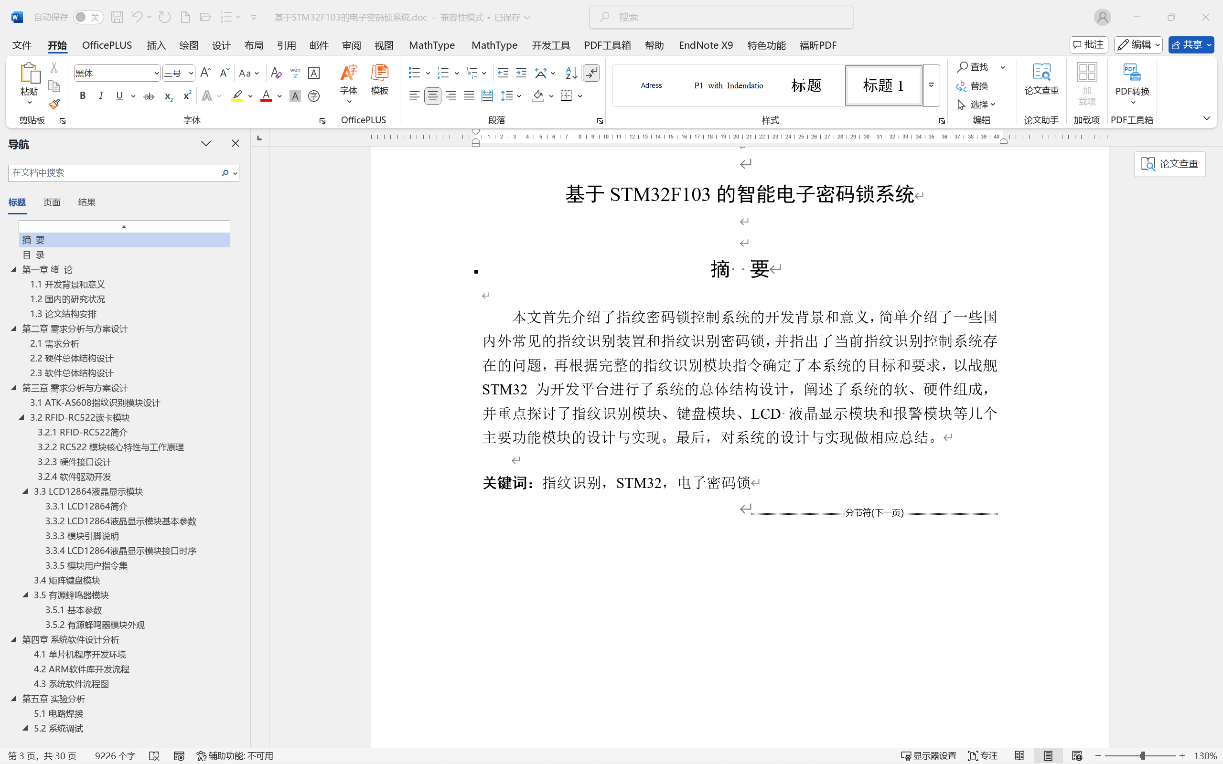Toggle the AutoSave switch
Viewport: 1223px width, 764px height.
[x=88, y=17]
